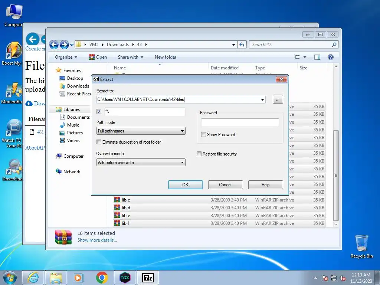Open the Organize menu
The height and width of the screenshot is (285, 380).
[66, 57]
